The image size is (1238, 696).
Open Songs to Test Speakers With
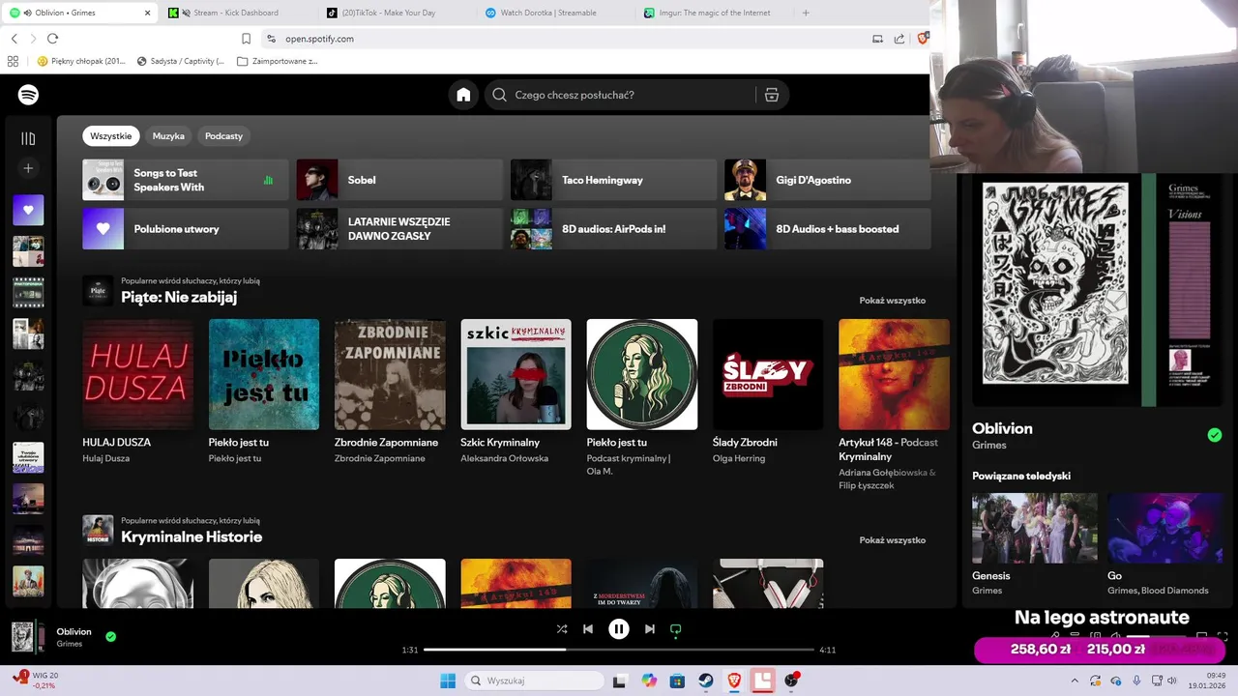pos(186,180)
